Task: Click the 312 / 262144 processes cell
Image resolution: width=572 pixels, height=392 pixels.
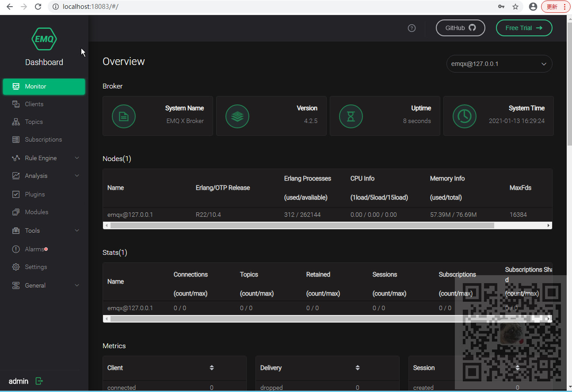Action: [302, 215]
